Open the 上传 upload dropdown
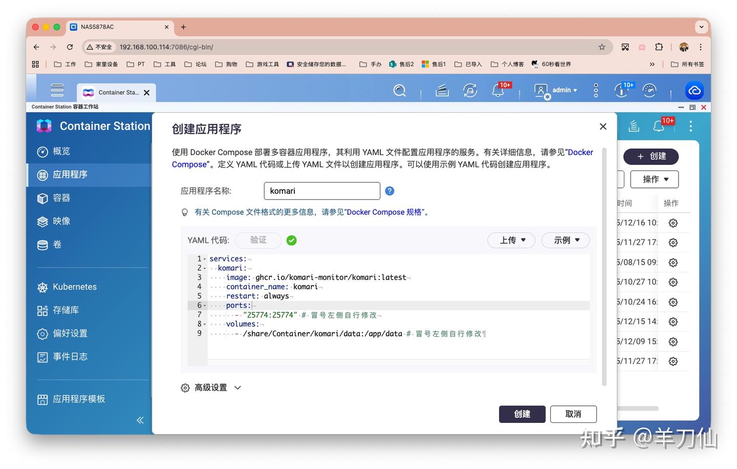 (x=511, y=240)
